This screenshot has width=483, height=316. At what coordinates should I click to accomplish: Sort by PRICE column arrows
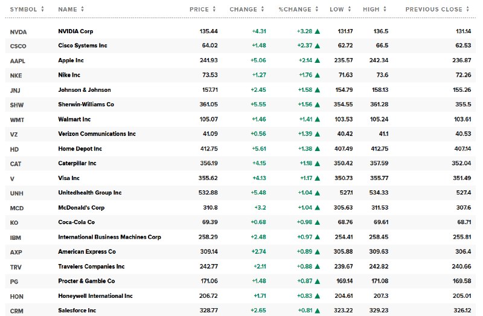point(214,9)
